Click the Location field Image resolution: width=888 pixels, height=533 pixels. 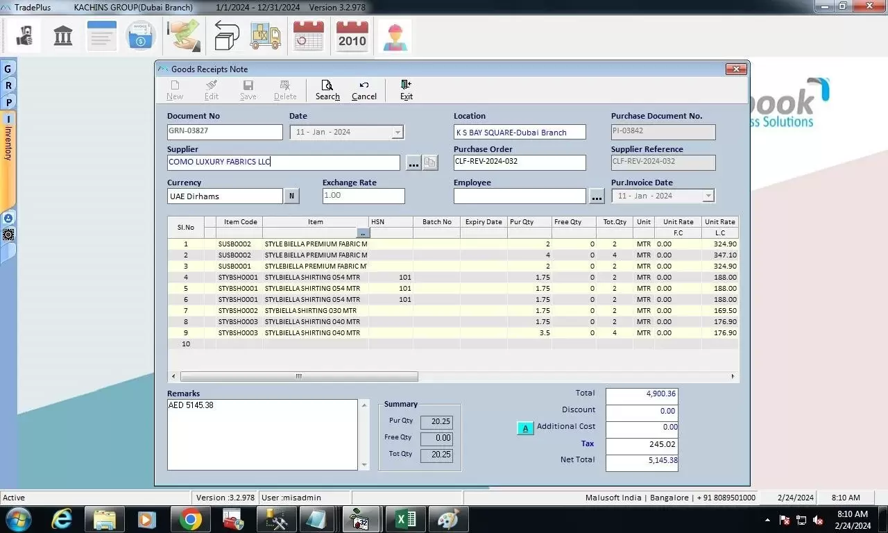click(x=520, y=132)
